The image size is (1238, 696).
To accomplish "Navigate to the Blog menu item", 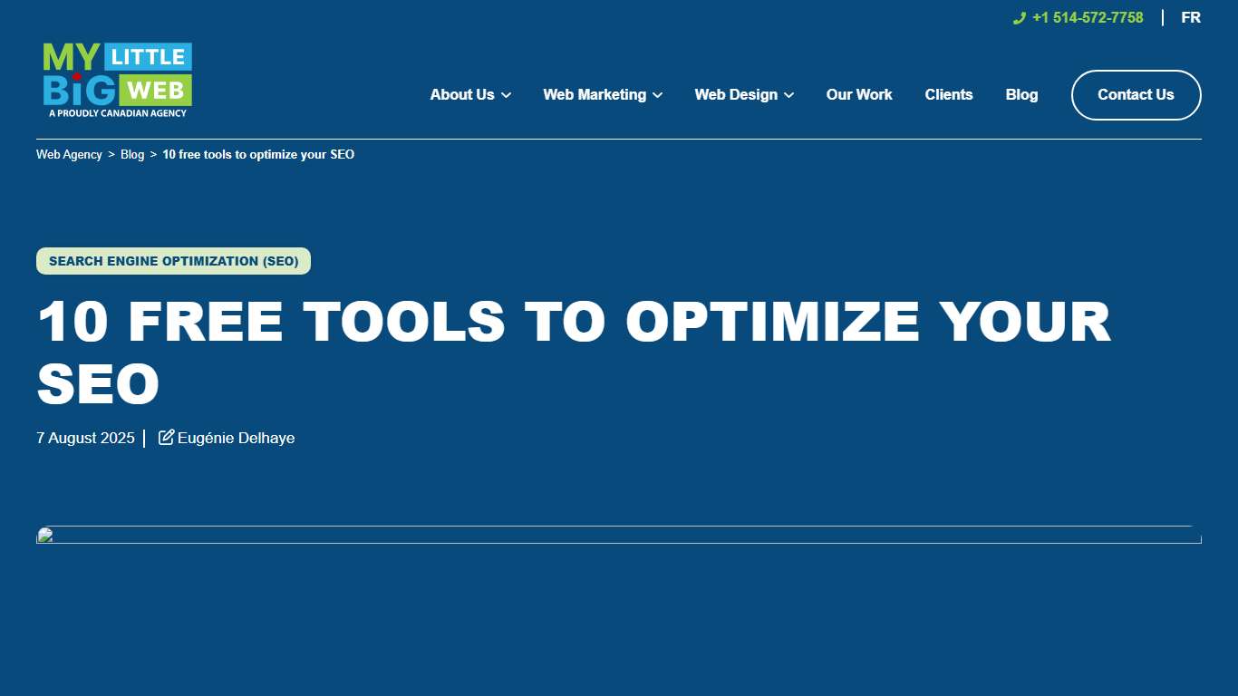I will click(x=1021, y=94).
